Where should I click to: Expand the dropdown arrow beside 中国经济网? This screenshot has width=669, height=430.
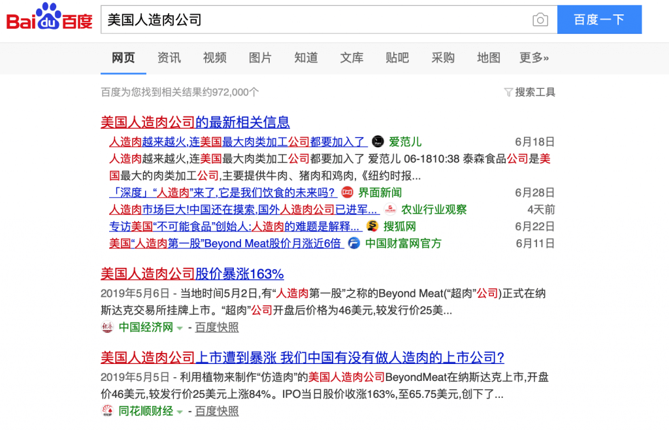pyautogui.click(x=180, y=328)
